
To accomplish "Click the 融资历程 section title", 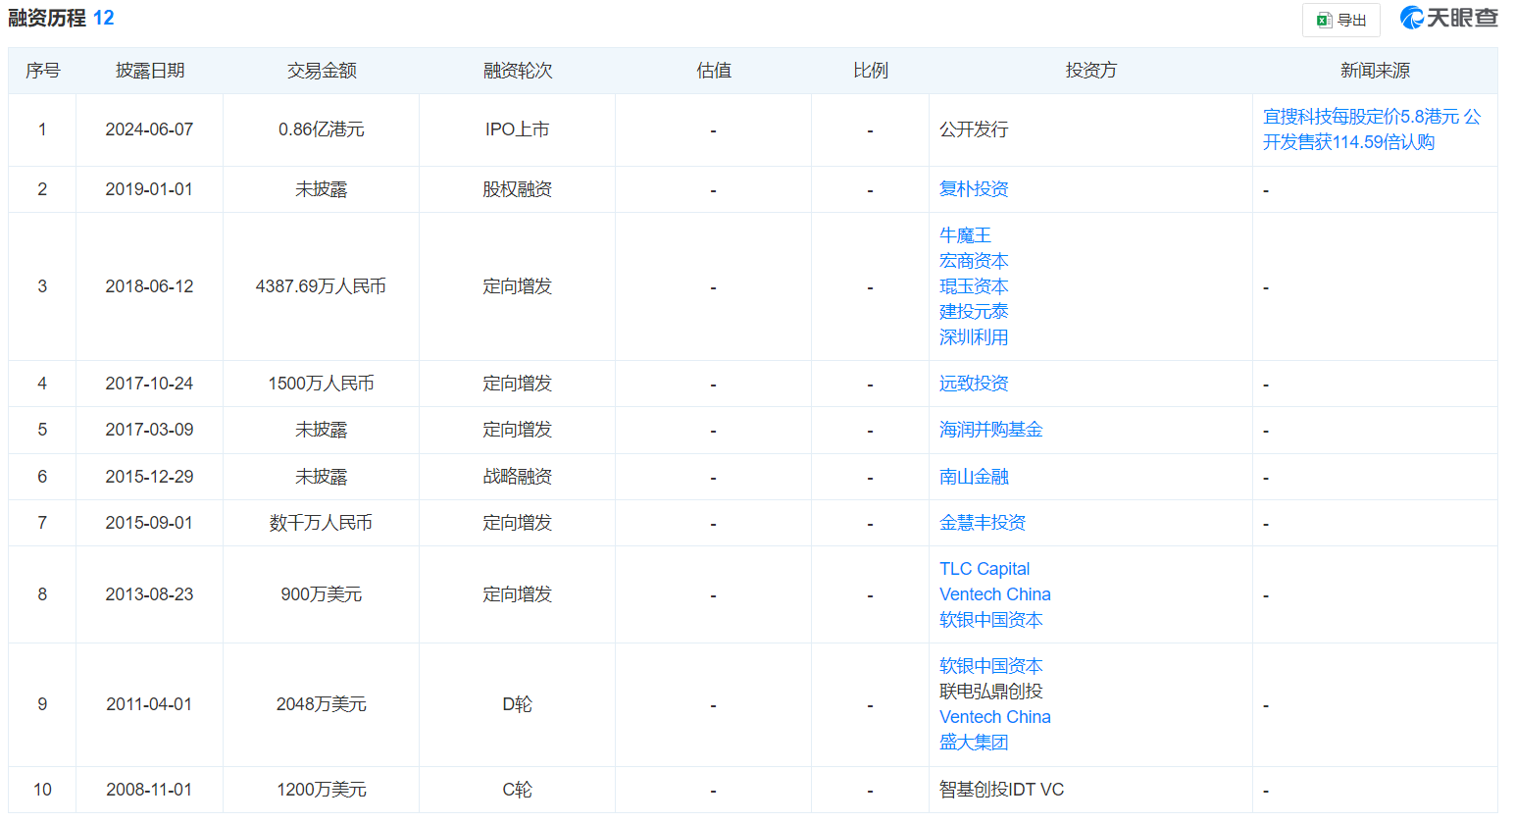I will tap(46, 18).
